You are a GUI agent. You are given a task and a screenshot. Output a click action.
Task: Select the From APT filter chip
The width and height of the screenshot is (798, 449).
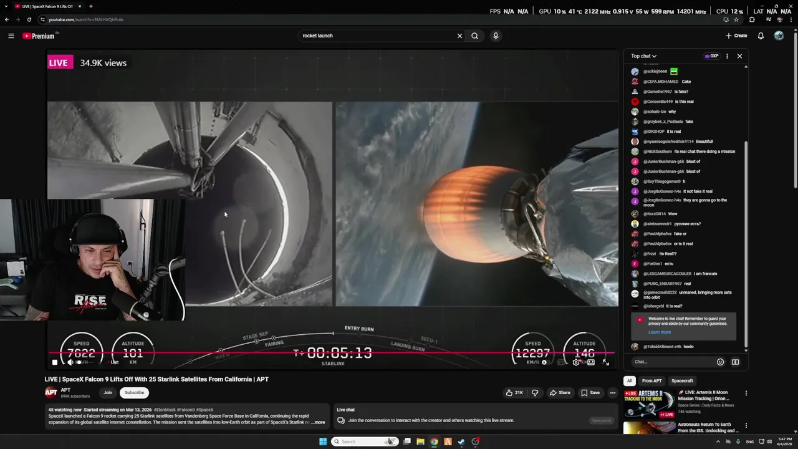coord(651,381)
